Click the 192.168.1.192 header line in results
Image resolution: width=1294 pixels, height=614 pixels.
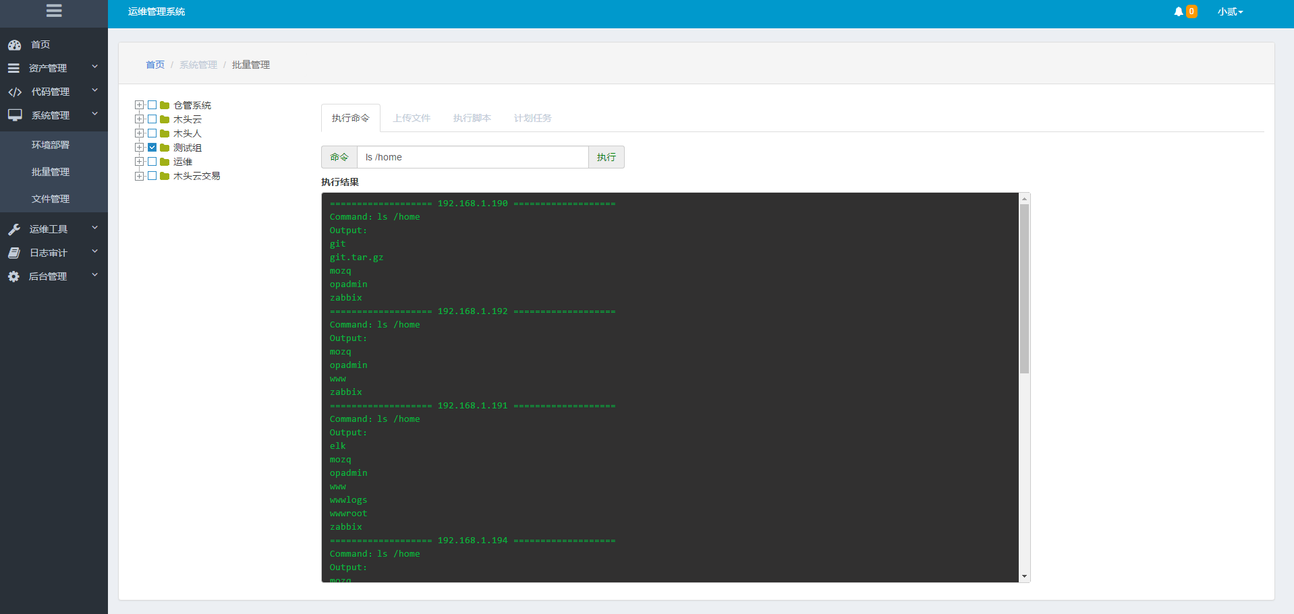pyautogui.click(x=472, y=311)
